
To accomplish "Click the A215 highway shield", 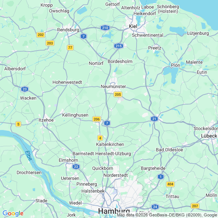I will (118, 46).
